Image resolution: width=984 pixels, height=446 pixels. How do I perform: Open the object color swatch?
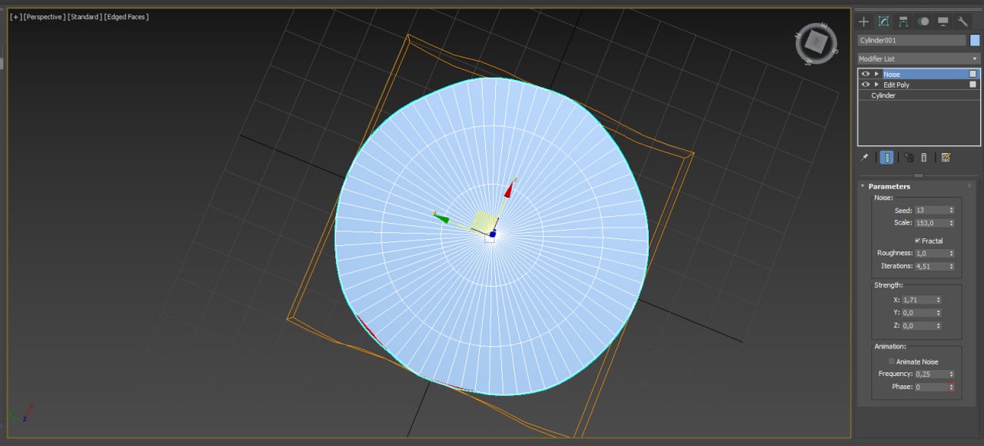[975, 40]
